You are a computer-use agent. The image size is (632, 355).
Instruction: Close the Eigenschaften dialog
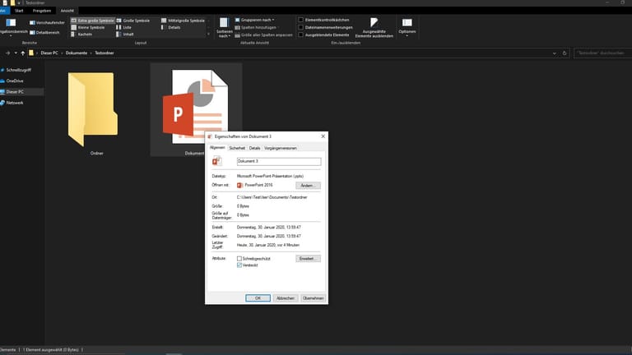point(323,136)
